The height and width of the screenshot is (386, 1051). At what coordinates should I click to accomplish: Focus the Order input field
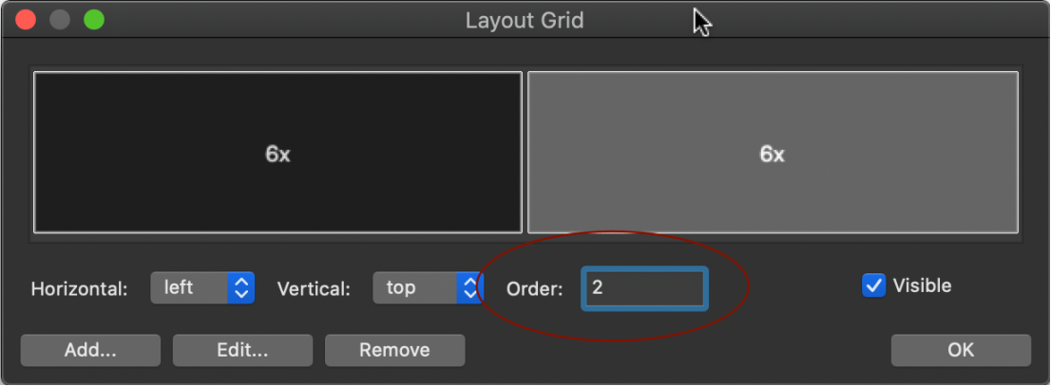point(644,288)
